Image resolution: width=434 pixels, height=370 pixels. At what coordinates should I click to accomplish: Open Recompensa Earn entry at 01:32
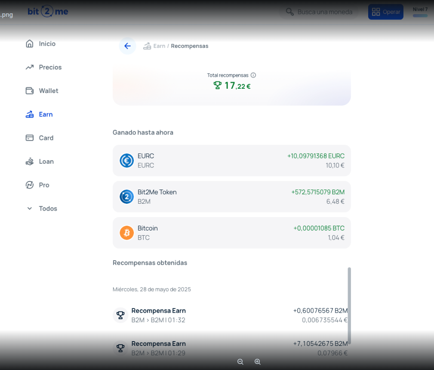[230, 315]
